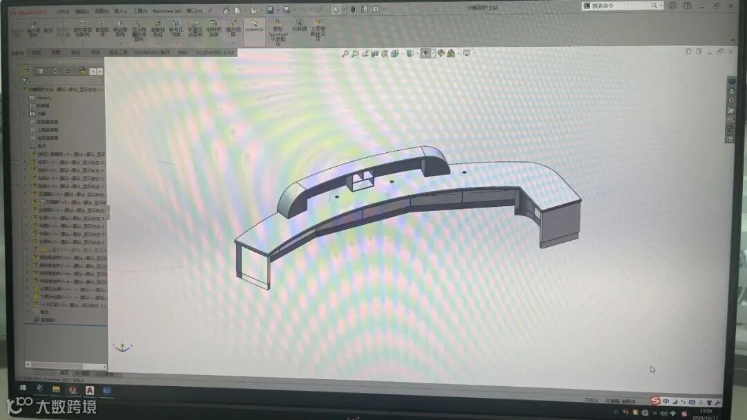Viewport: 747px width, 420px height.
Task: Select the arrow Select tool
Action: [335, 10]
